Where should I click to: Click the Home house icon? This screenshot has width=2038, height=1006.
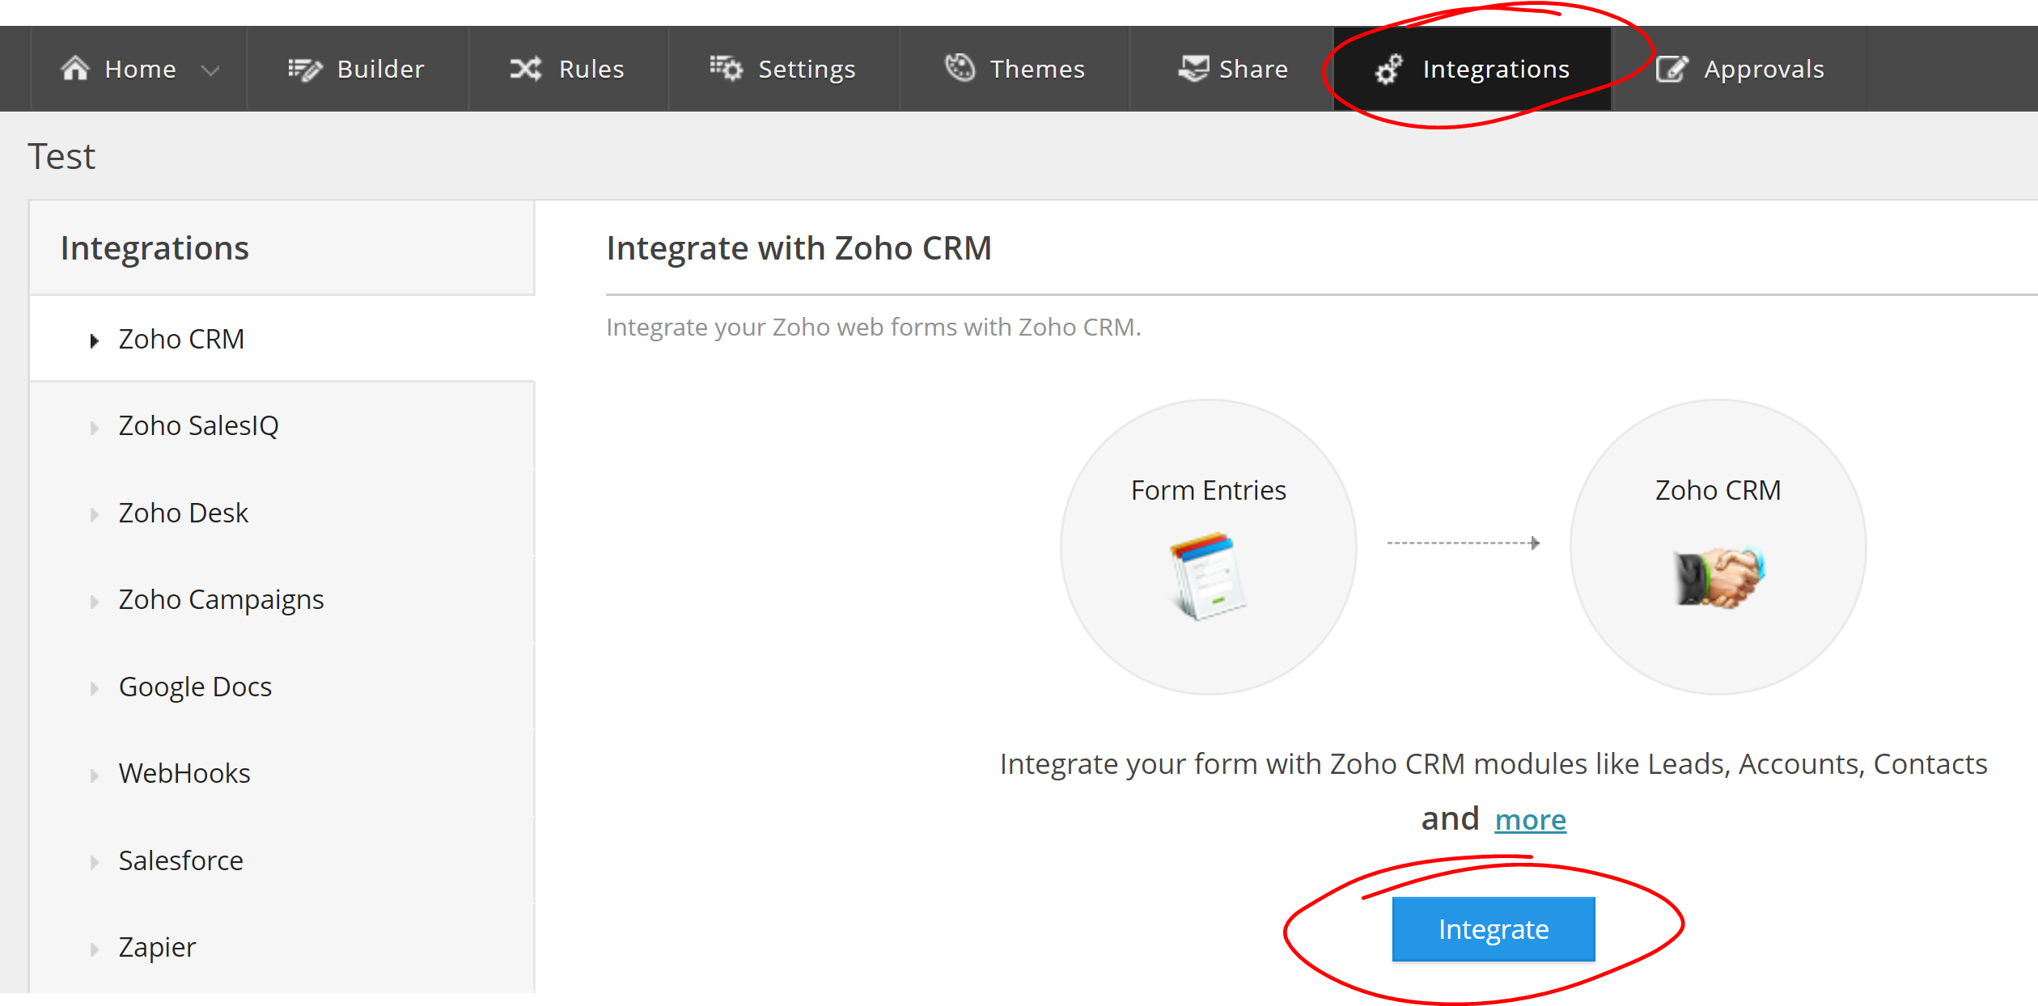tap(75, 69)
